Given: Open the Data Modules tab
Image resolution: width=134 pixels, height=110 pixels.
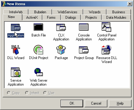Looking at the screenshot, I should 116,17.
